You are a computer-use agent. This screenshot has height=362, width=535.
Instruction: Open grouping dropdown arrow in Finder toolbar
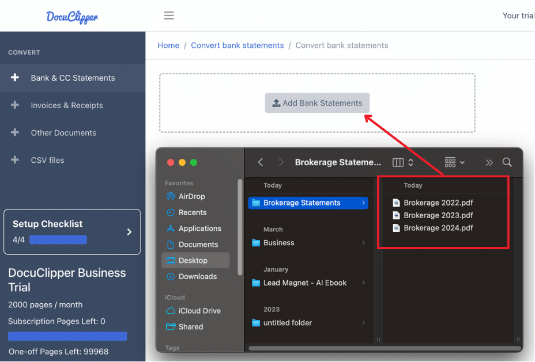[x=462, y=163]
